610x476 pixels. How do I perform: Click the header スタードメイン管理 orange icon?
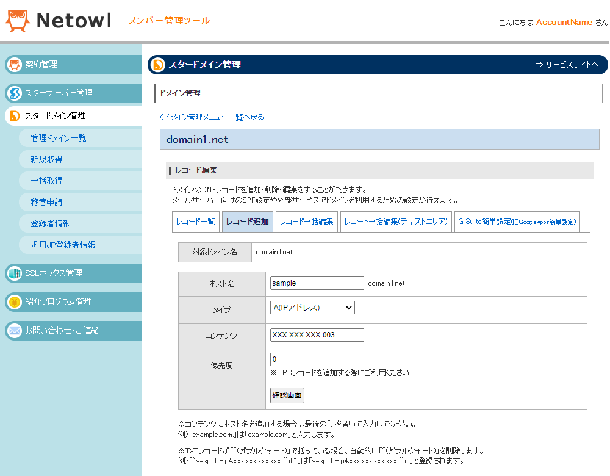click(158, 65)
